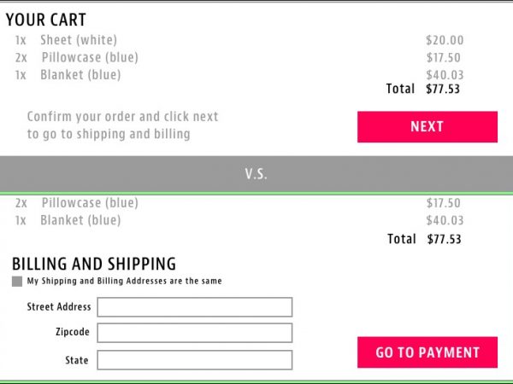
Task: Click the Street Address label
Action: click(59, 307)
